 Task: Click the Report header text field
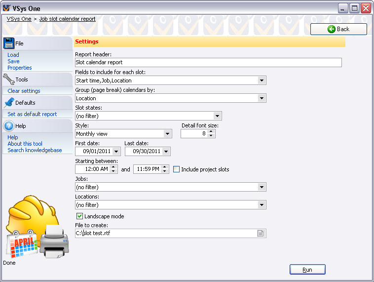[208, 62]
